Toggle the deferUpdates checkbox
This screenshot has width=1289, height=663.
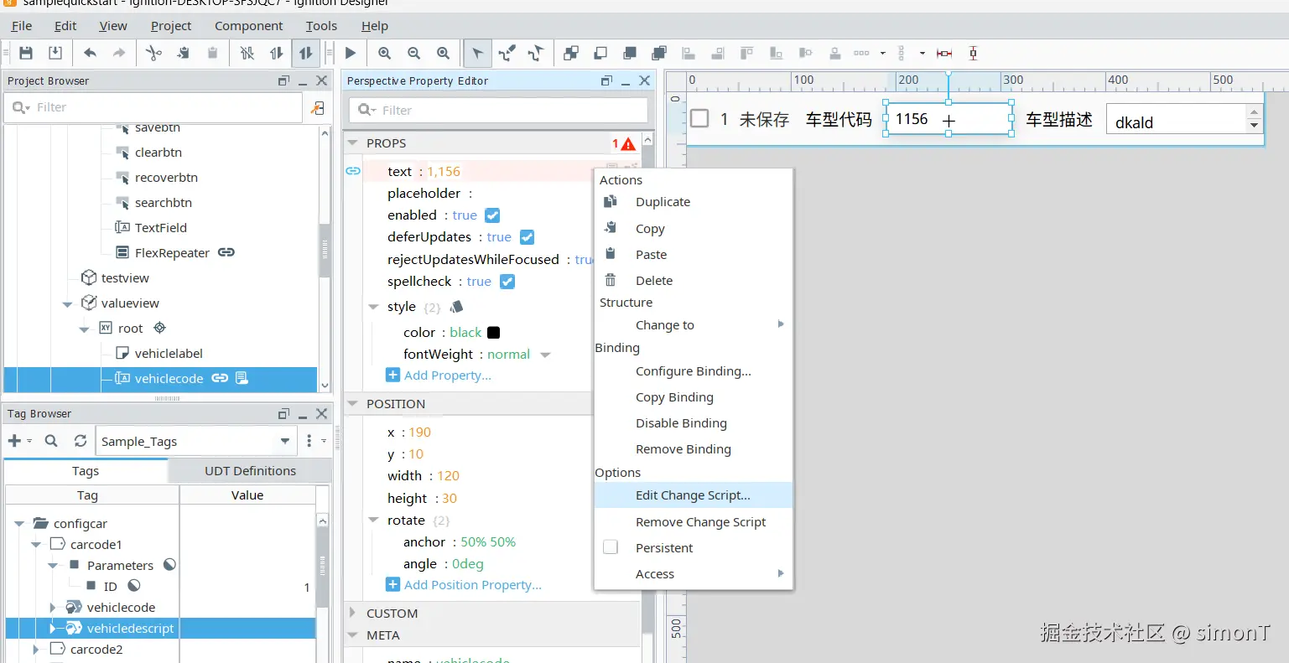527,237
